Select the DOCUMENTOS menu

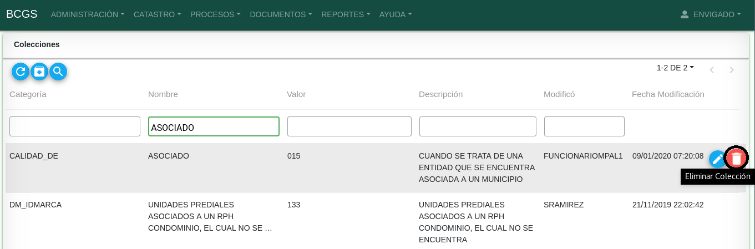281,14
